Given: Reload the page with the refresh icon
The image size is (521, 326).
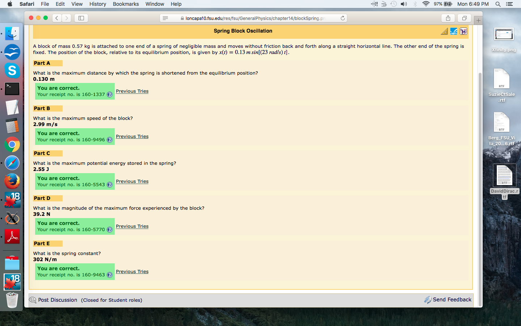Looking at the screenshot, I should tap(343, 18).
